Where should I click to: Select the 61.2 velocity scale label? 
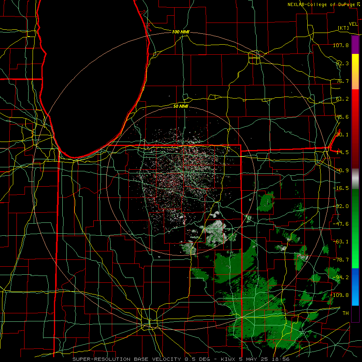pos(342,99)
